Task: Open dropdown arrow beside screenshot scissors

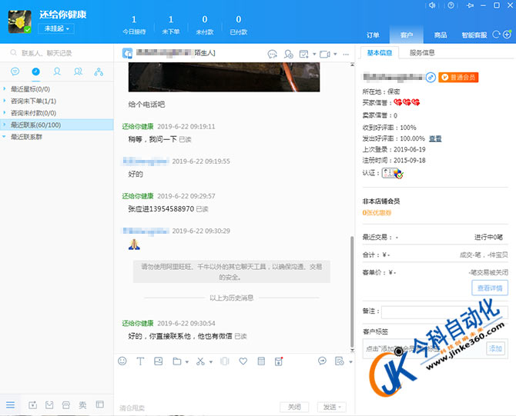Action: [x=211, y=361]
